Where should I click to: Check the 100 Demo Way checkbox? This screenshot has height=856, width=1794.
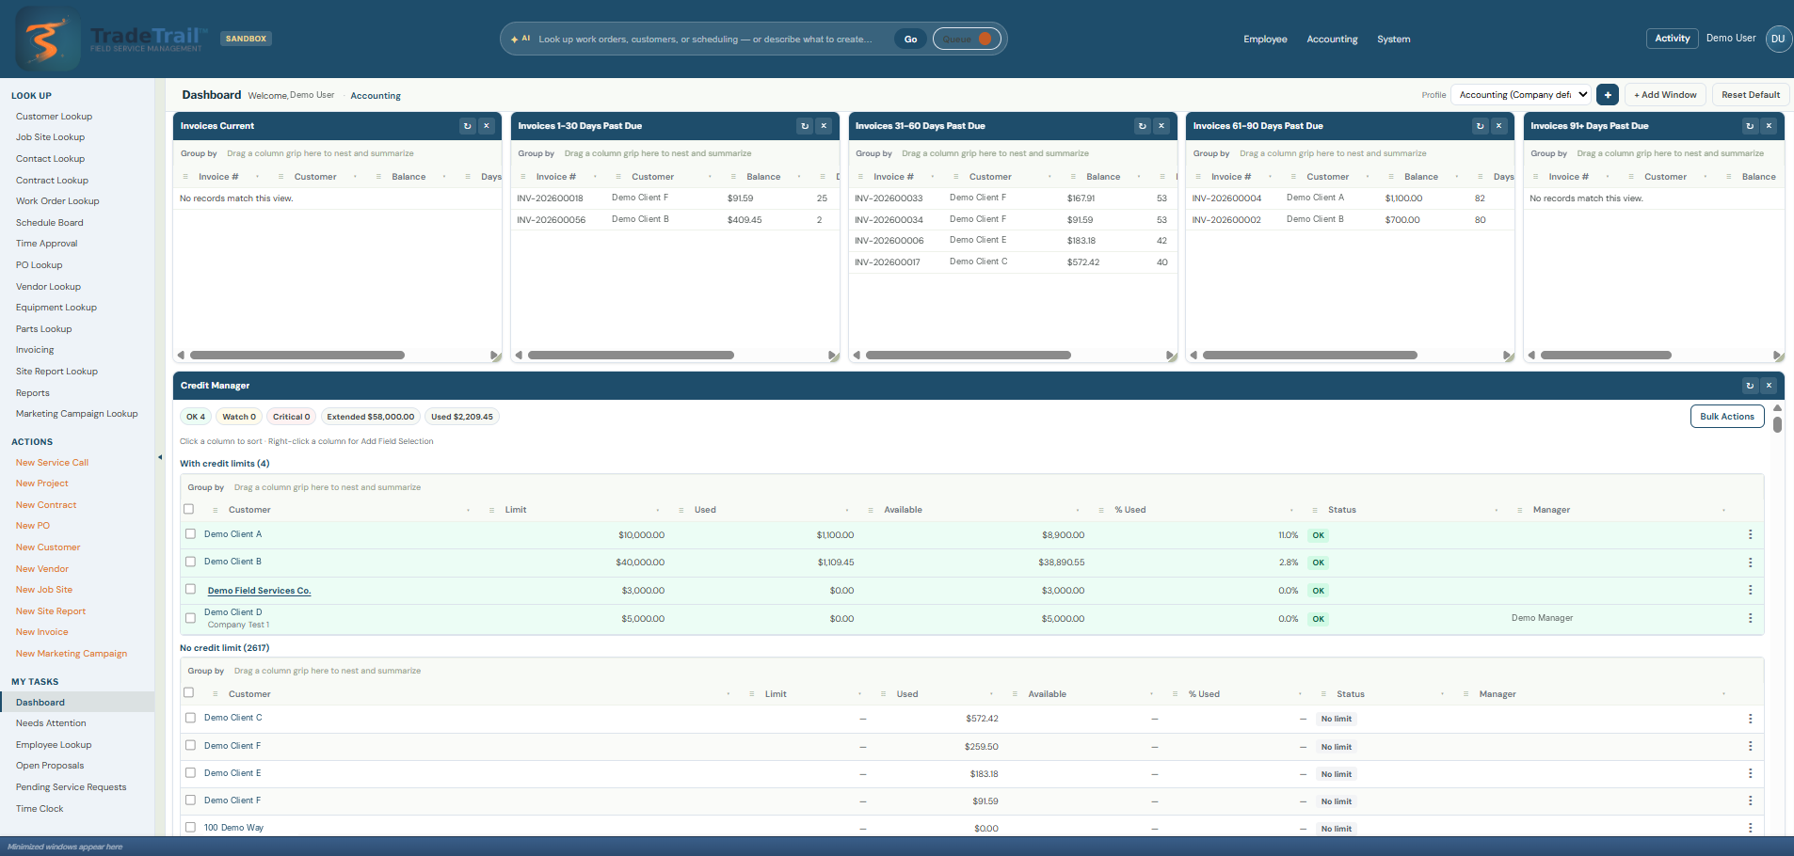(x=190, y=828)
